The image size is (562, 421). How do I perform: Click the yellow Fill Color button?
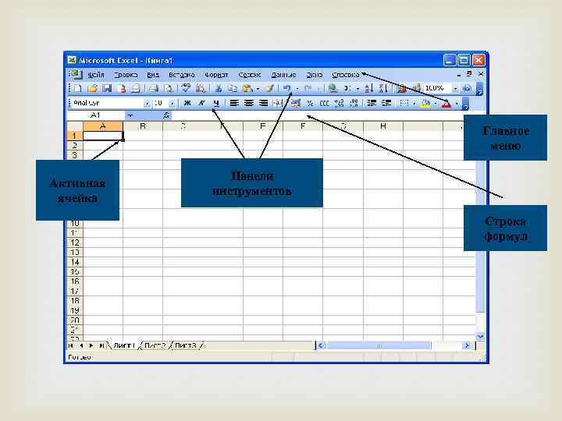click(425, 104)
